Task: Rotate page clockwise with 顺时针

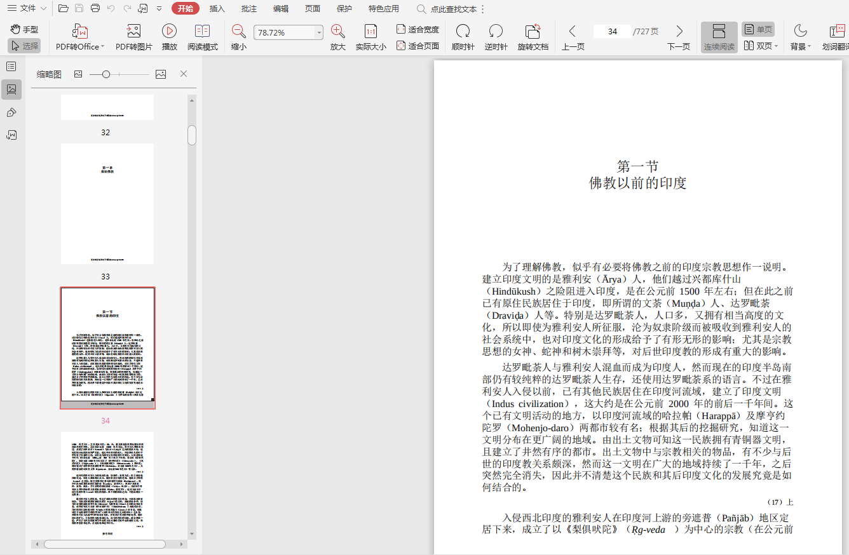Action: click(463, 31)
